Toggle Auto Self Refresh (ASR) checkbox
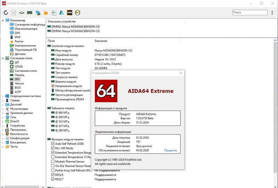 click(x=53, y=144)
